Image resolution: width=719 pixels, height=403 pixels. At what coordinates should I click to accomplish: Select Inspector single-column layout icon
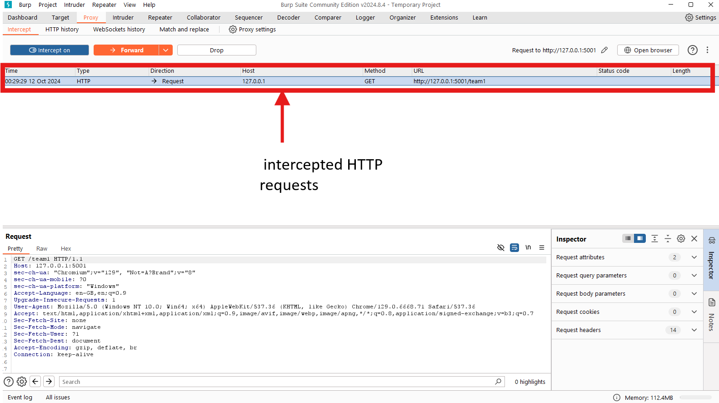coord(628,238)
